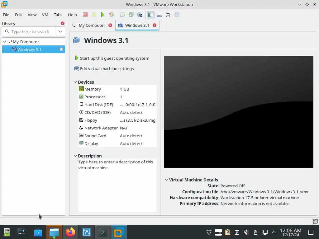This screenshot has height=239, width=319.
Task: Select Windows 3.1 in the library tree
Action: point(33,49)
